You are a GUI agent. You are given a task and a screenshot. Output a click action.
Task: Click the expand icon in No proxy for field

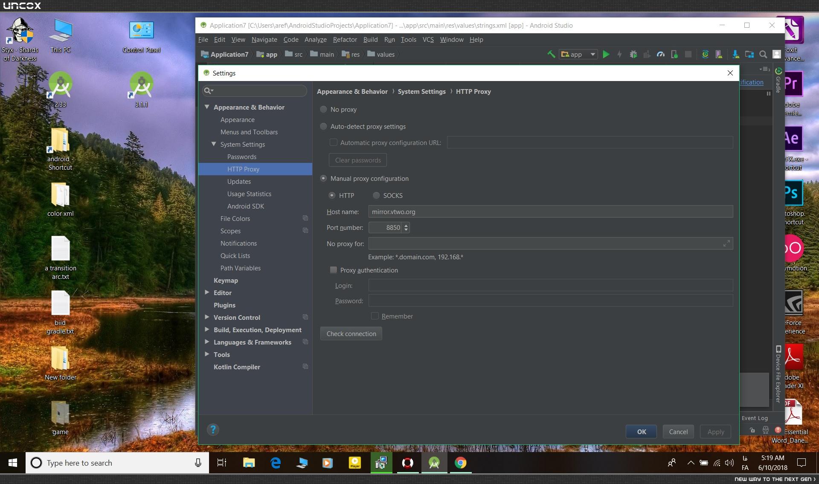pos(726,243)
